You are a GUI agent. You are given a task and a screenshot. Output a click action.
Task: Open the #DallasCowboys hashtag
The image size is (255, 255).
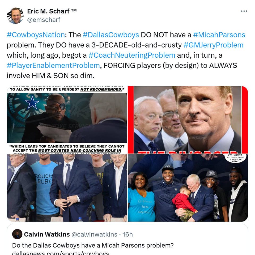[111, 35]
